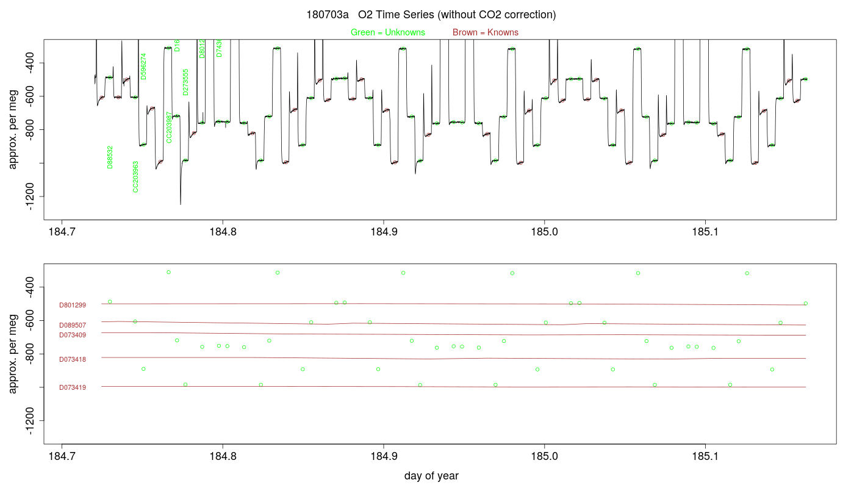
Task: Click the known-series label D073409
Action: (x=73, y=335)
